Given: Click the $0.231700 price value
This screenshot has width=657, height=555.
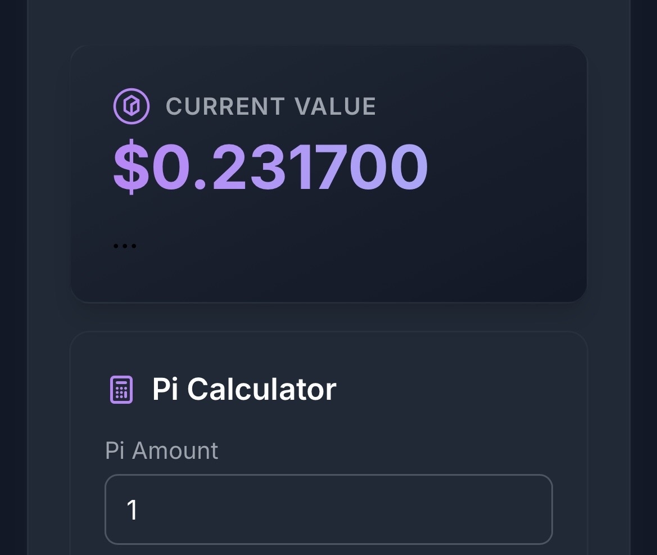Looking at the screenshot, I should tap(270, 168).
